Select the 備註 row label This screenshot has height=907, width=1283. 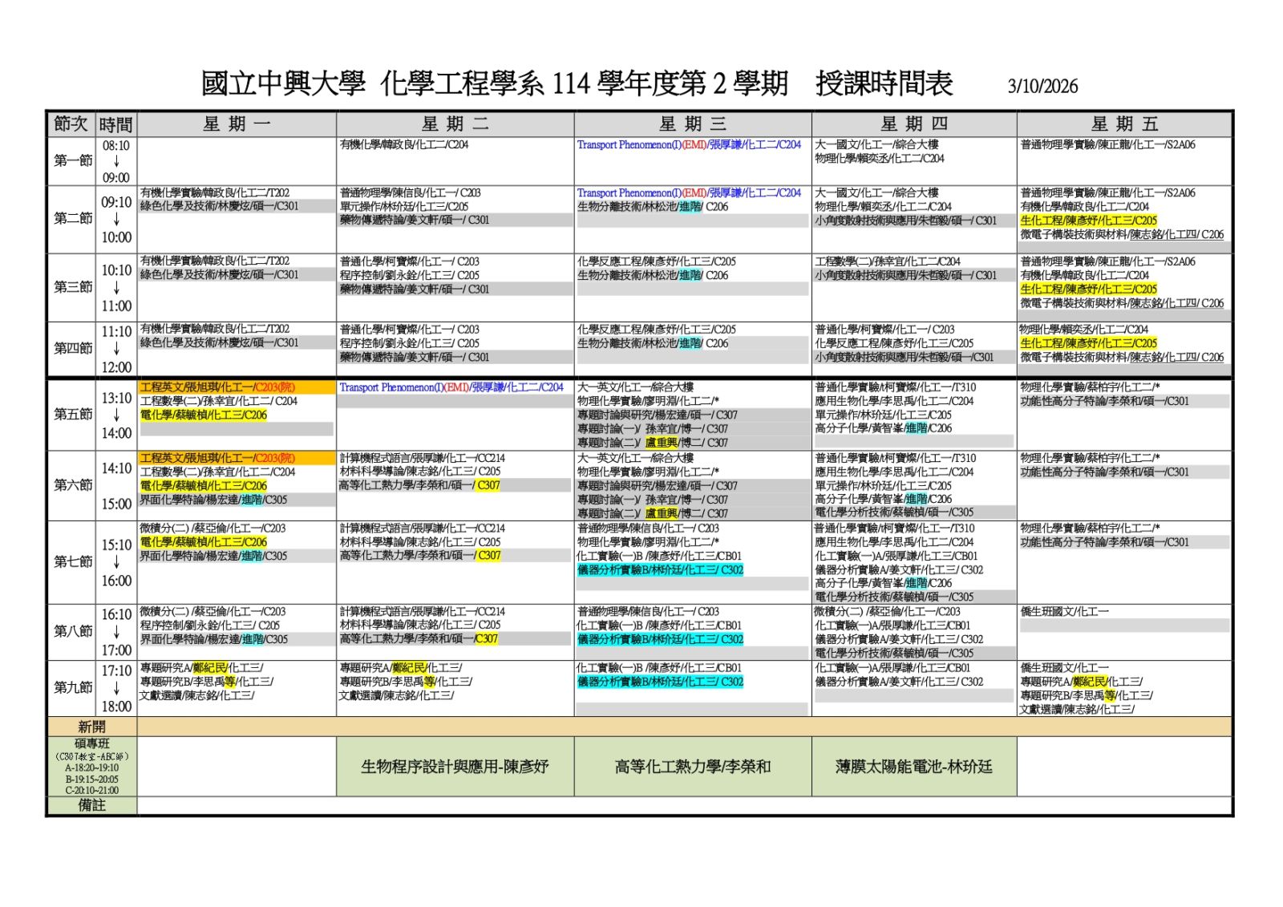click(x=91, y=806)
